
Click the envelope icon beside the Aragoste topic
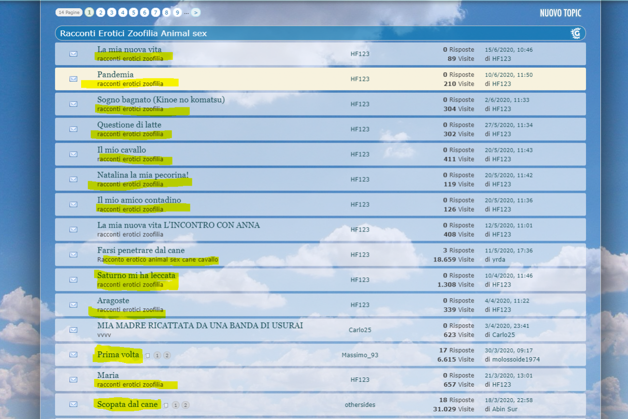pos(73,305)
